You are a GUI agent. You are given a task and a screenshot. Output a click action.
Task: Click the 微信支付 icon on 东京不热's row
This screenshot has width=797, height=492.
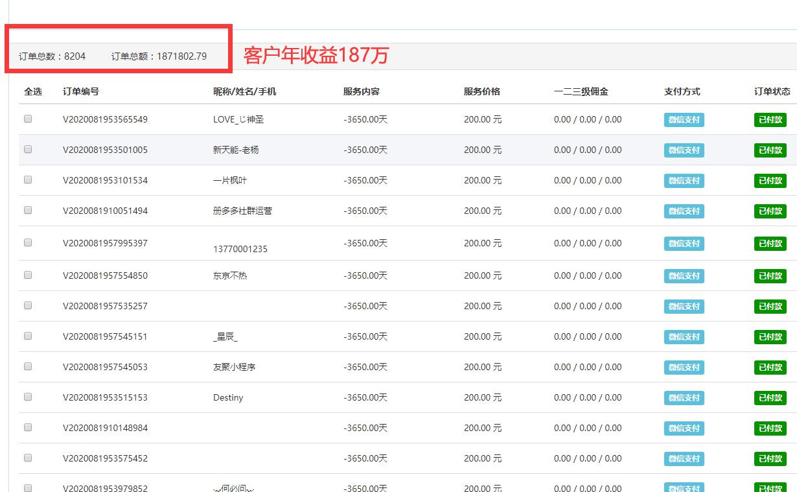[684, 275]
